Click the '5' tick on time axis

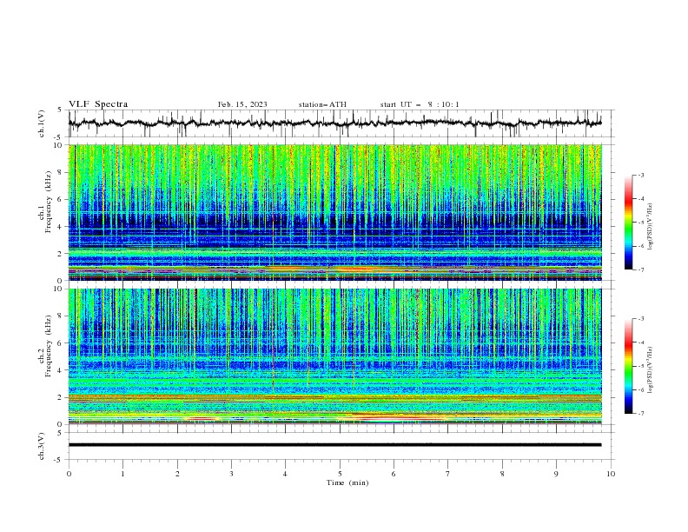(340, 474)
